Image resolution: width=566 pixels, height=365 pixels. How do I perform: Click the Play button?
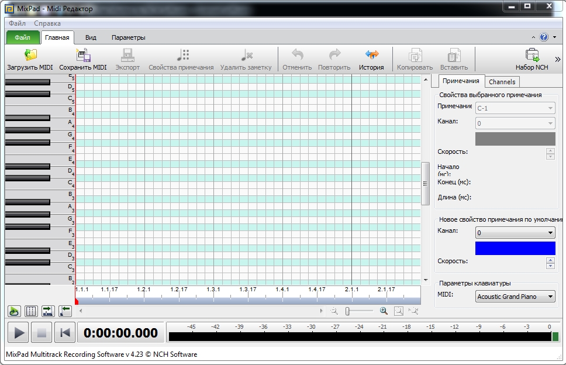click(x=18, y=332)
